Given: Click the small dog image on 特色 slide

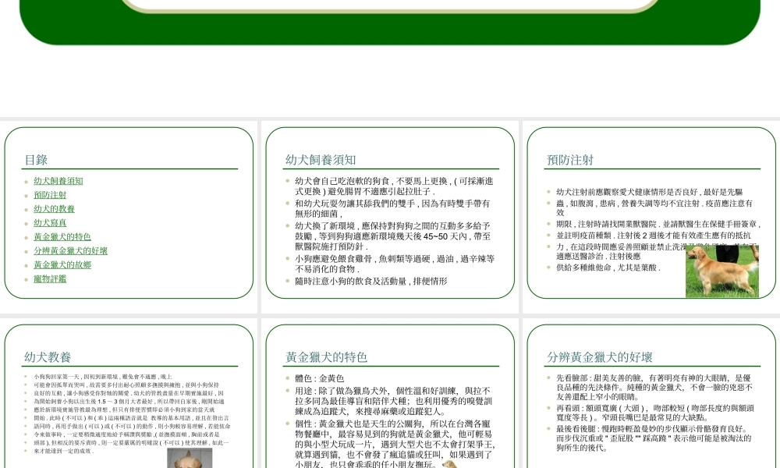Looking at the screenshot, I should 449,464.
